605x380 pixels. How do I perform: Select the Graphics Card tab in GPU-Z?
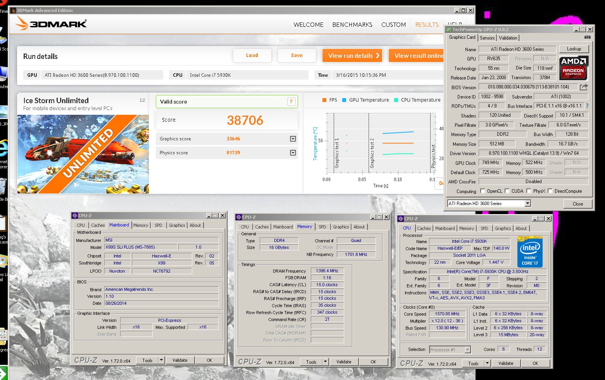462,37
